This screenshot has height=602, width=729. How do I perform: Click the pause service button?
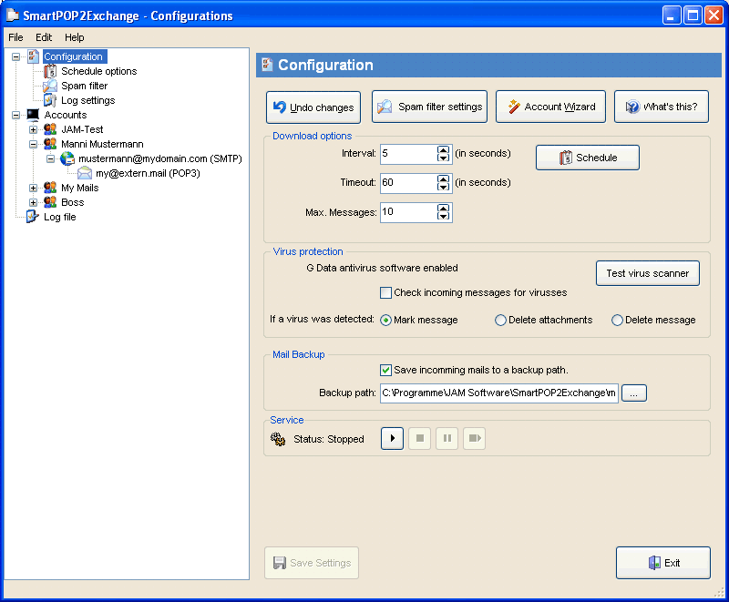[447, 438]
